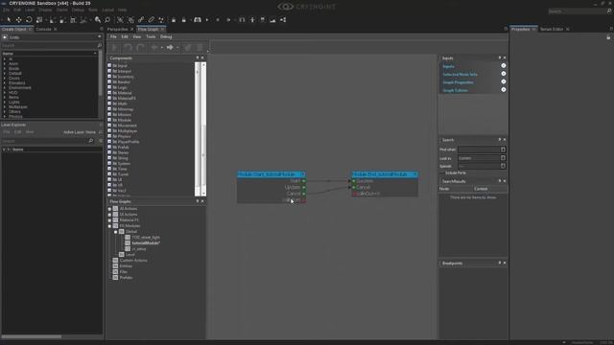This screenshot has height=345, width=614.
Task: Select the Lights entity category
Action: [x=13, y=103]
